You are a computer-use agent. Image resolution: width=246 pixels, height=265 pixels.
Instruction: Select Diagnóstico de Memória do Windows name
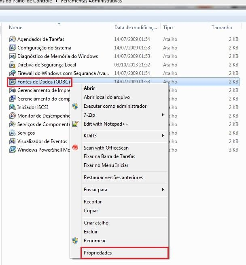(57, 56)
